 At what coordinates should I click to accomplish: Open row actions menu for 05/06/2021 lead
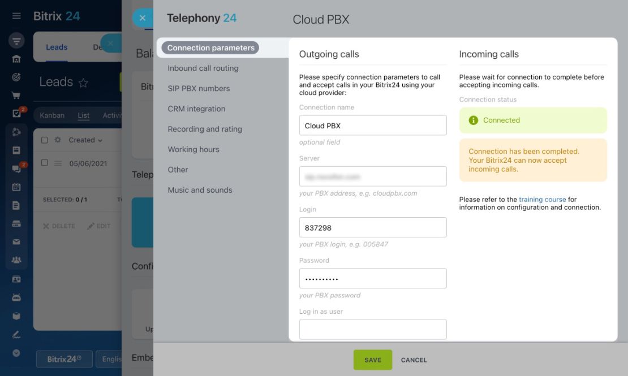click(x=58, y=163)
